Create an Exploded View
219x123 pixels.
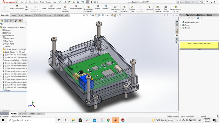[132, 9]
